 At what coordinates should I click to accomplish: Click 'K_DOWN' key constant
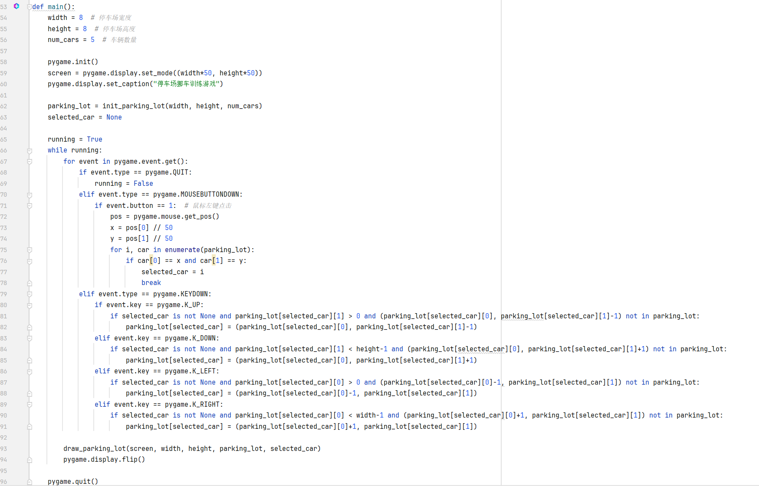point(204,338)
